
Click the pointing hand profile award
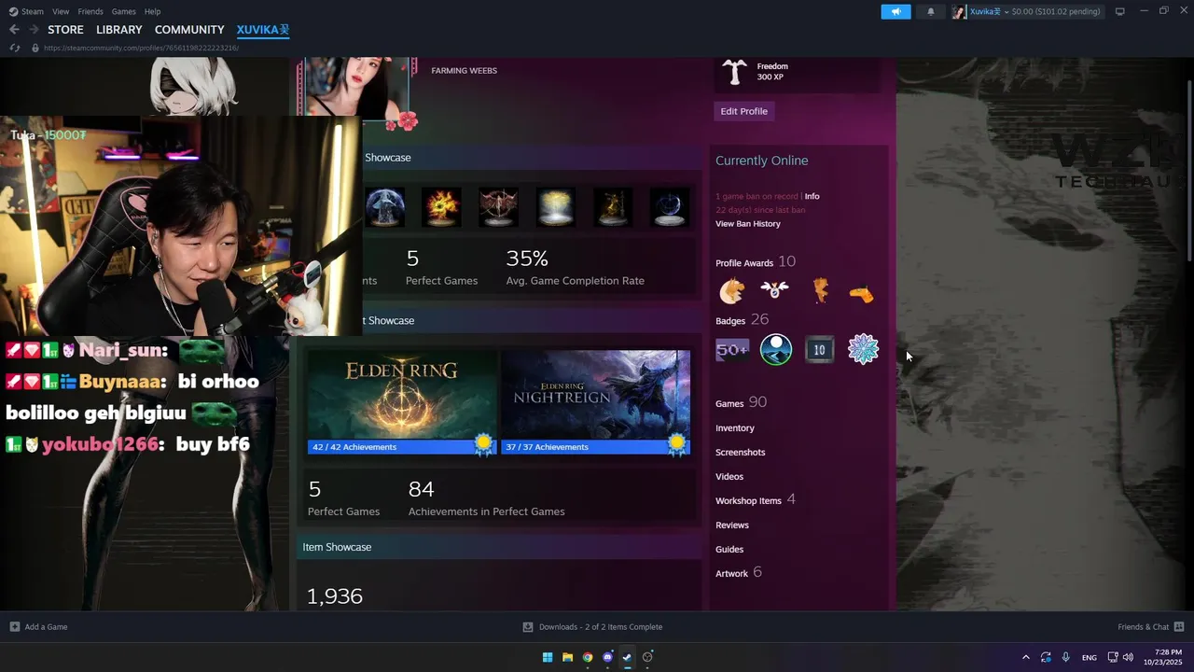point(863,292)
